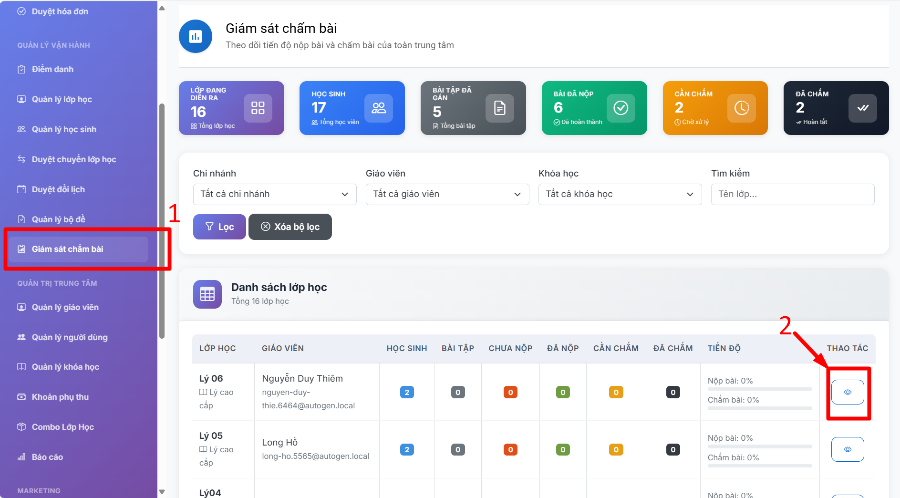Select Báo cáo in the sidebar

pos(47,457)
